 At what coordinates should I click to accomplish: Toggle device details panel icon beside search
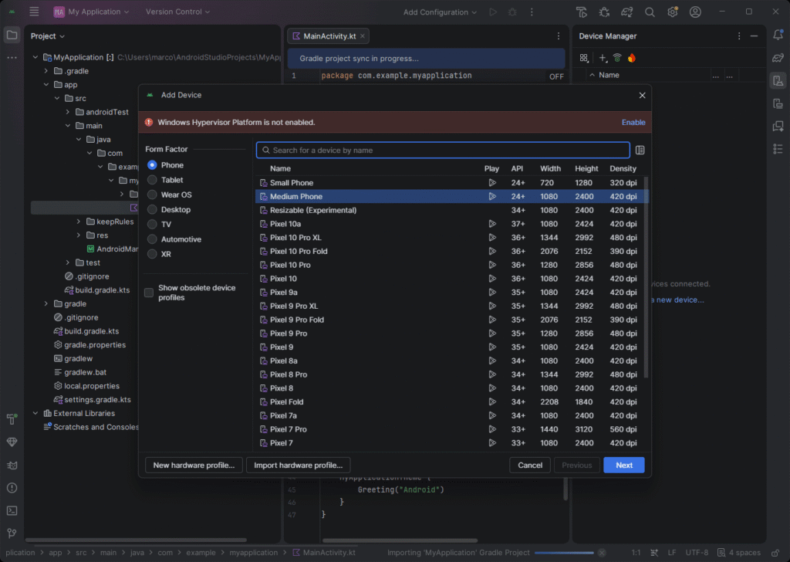(640, 151)
